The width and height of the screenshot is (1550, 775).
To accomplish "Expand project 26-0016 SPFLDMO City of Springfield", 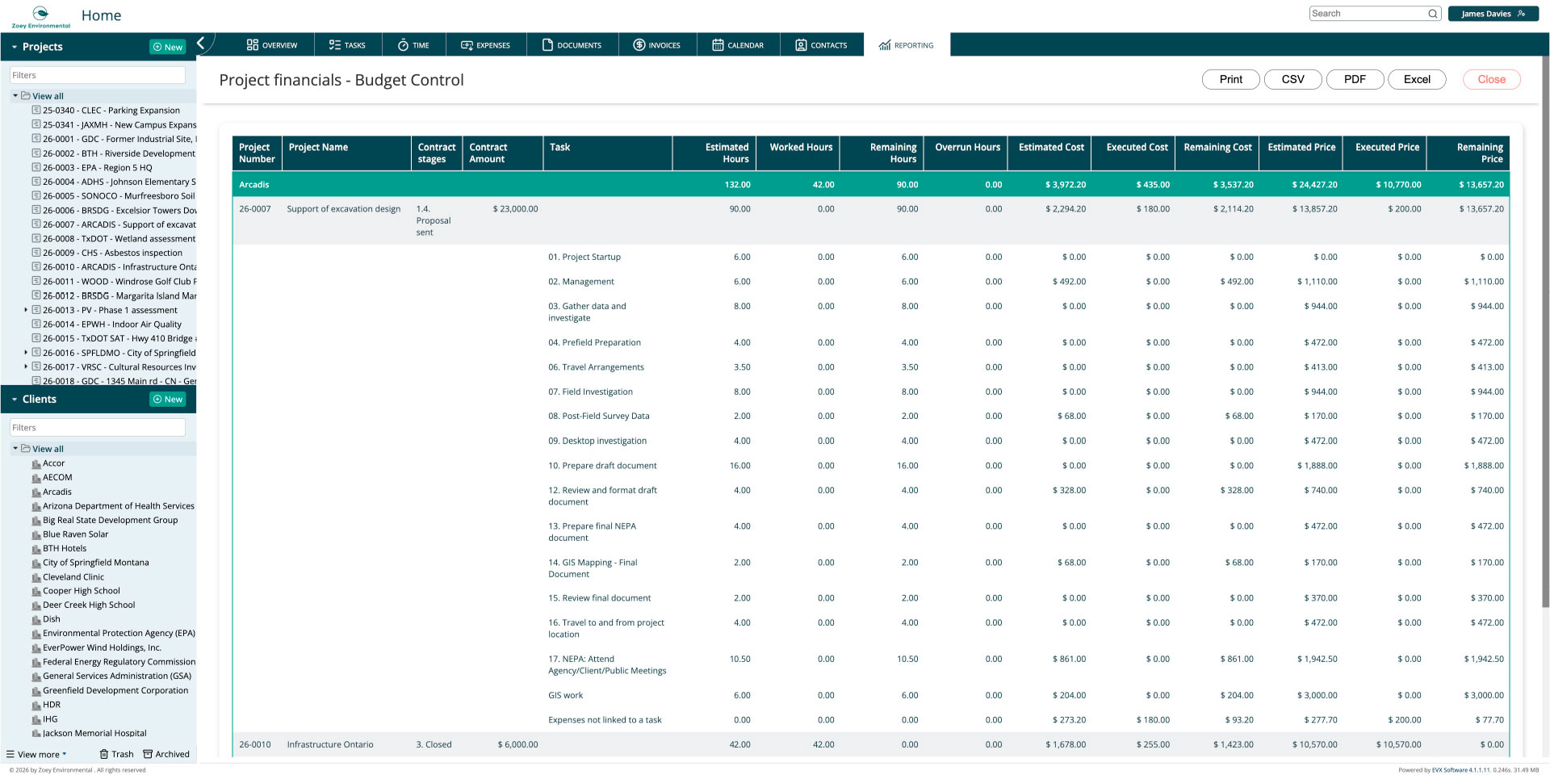I will point(26,353).
